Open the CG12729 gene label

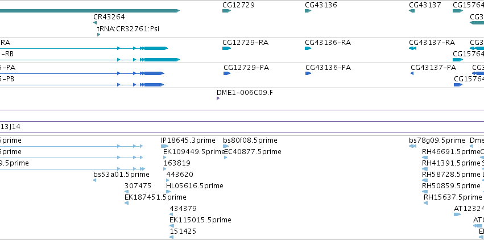tap(239, 5)
